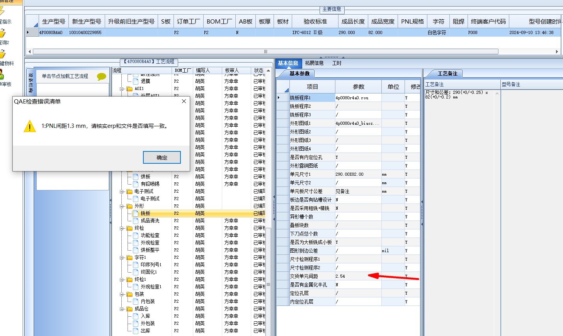Viewport: 563px width, 336px height.
Task: Select the 外观检查 tree node under 终检
Action: click(x=150, y=243)
